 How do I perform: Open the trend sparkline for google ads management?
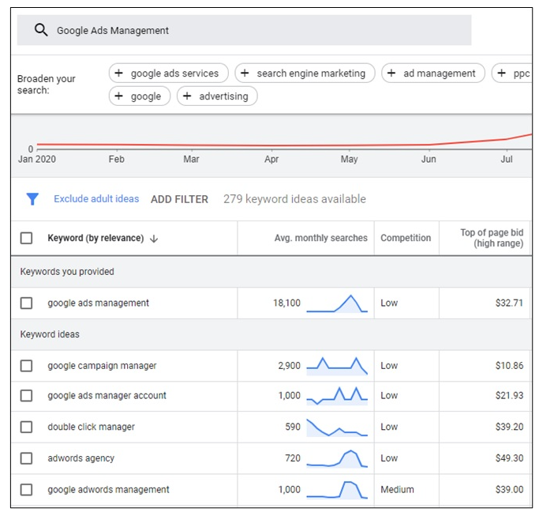click(337, 303)
